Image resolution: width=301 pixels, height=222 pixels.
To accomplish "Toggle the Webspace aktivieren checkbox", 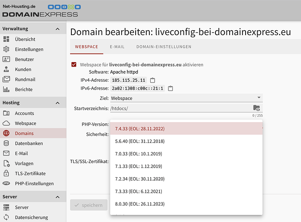I will pos(74,64).
